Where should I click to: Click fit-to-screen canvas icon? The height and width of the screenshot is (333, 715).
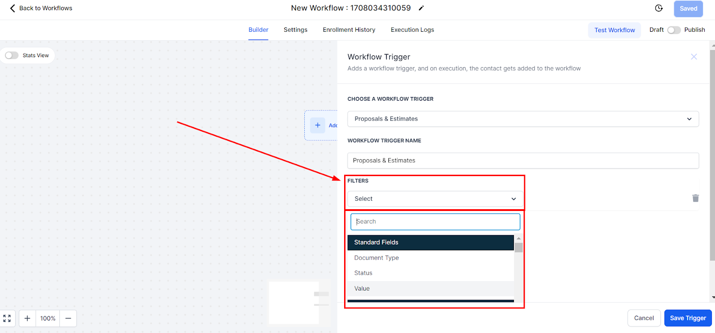[7, 318]
